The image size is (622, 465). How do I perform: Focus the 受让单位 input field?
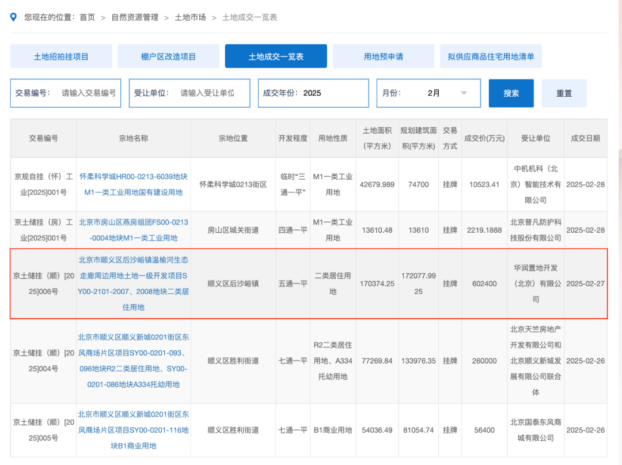click(x=207, y=93)
